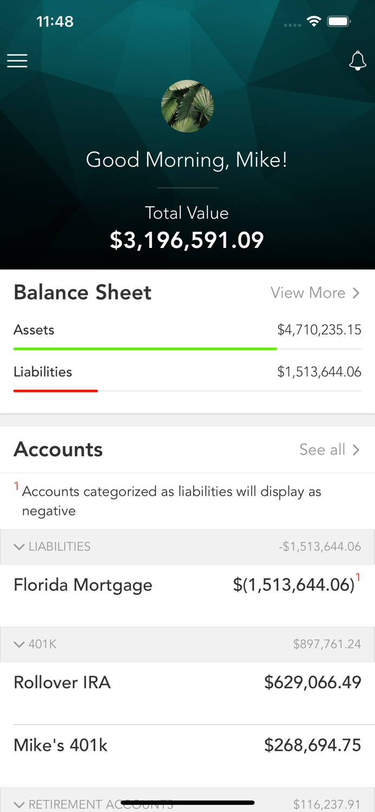Collapse the 401K section
375x812 pixels.
19,644
